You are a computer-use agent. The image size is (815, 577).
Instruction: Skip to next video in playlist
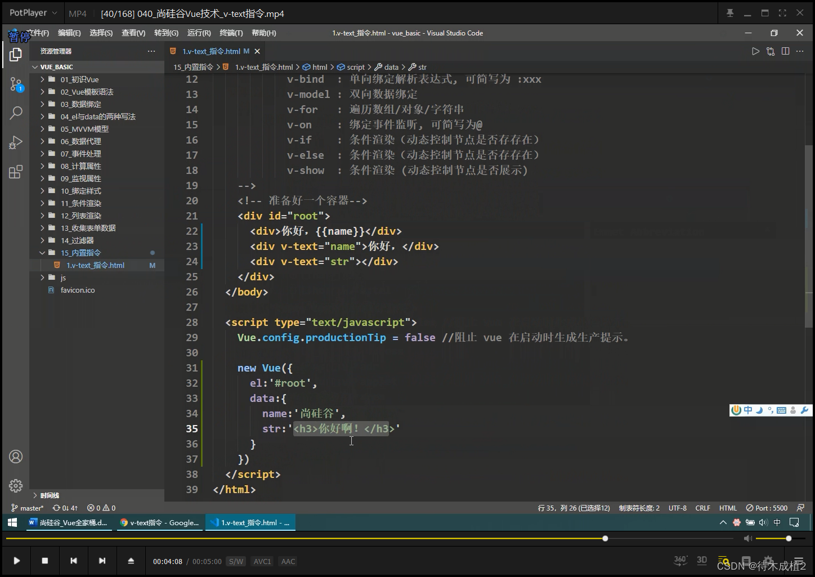[x=102, y=561]
